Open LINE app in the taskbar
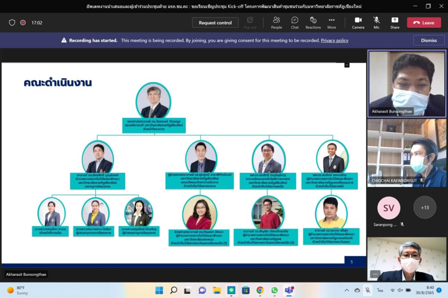 [x=231, y=290]
